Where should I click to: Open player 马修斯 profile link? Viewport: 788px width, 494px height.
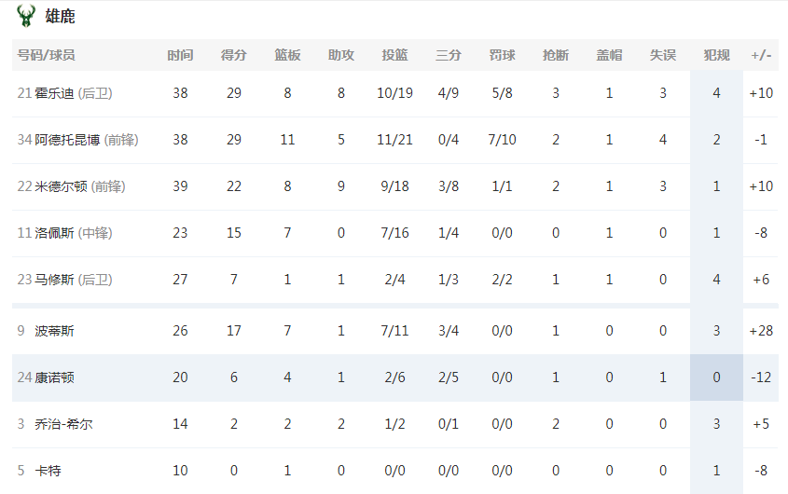pyautogui.click(x=54, y=280)
